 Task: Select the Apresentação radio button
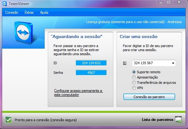[x=134, y=77]
